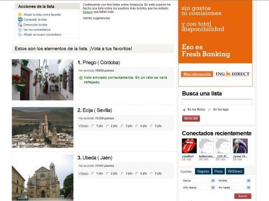The image size is (269, 201).
Task: Click the speech bubble icon for Ver los comentarios
Action: coord(20,30)
